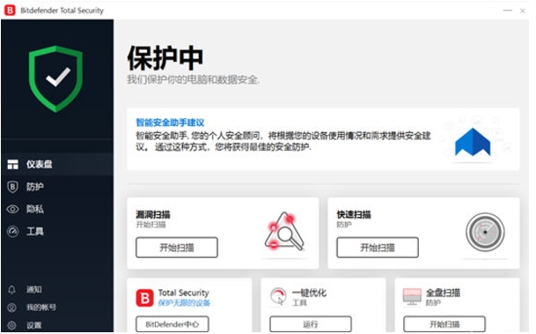Image resolution: width=536 pixels, height=334 pixels.
Task: Click the account icon beside 我的帐号
Action: tap(11, 308)
